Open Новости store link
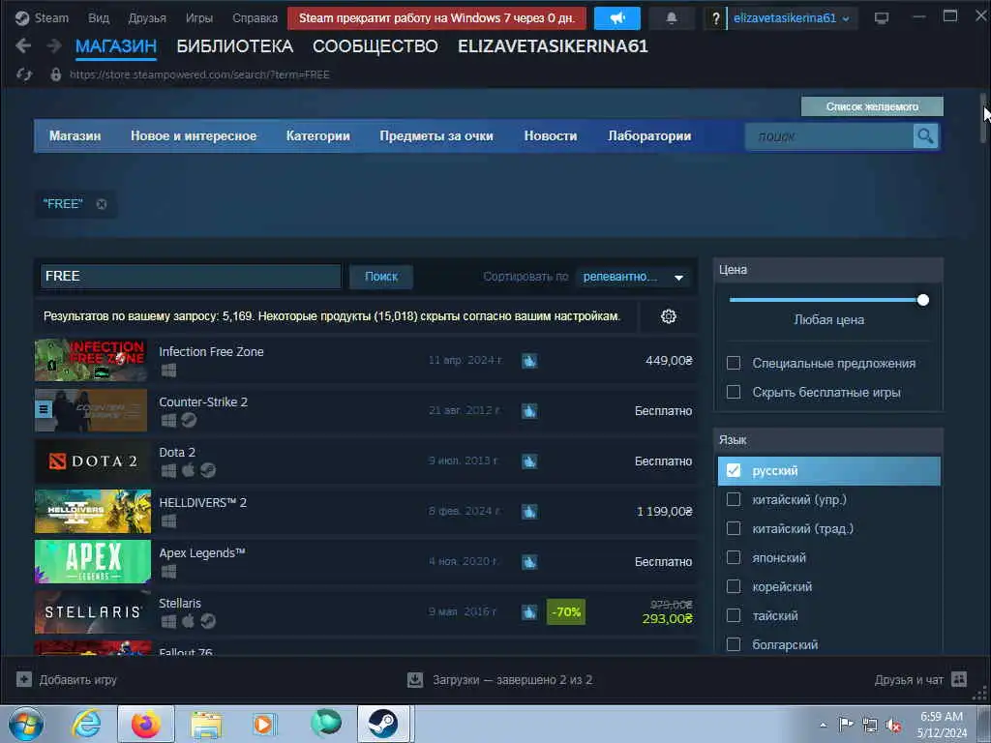Viewport: 991px width, 743px height. tap(551, 135)
